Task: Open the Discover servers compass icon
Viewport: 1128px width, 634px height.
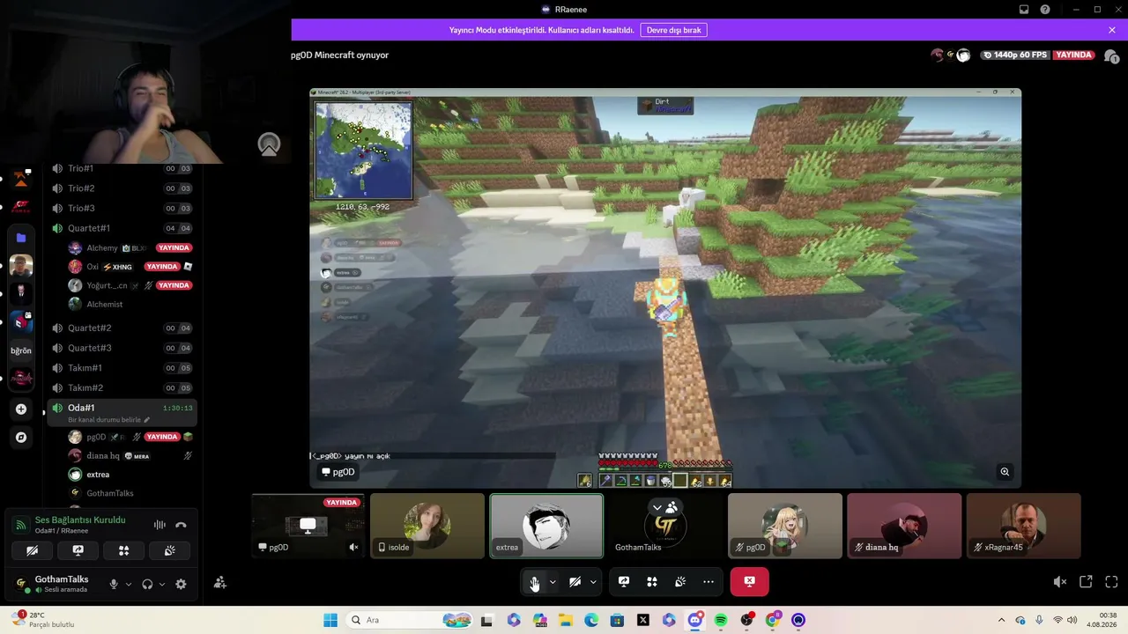Action: click(21, 438)
